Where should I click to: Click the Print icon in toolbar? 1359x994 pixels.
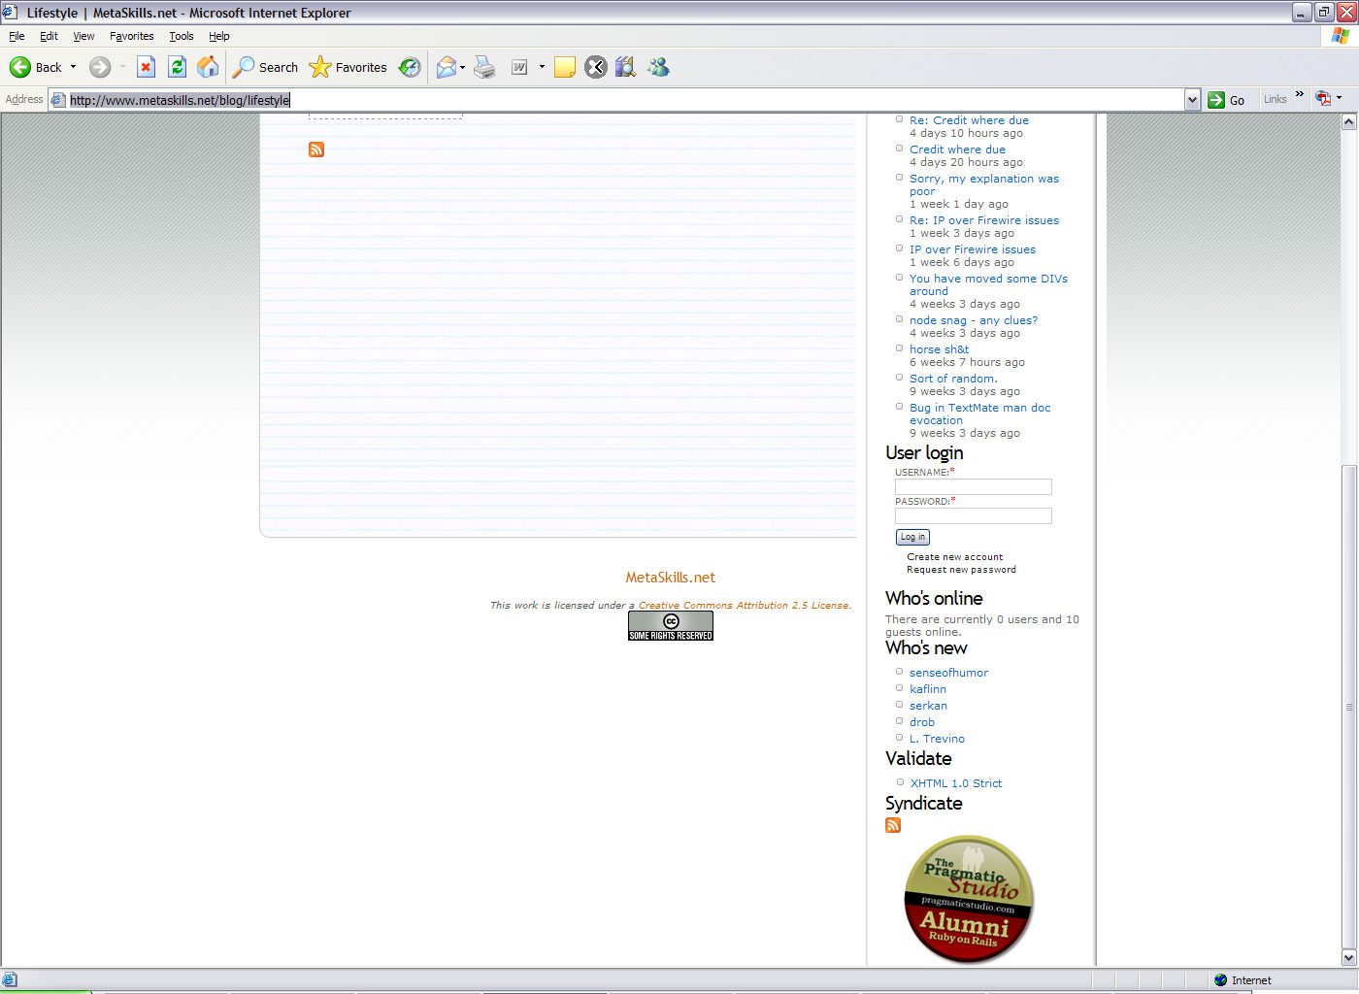484,67
